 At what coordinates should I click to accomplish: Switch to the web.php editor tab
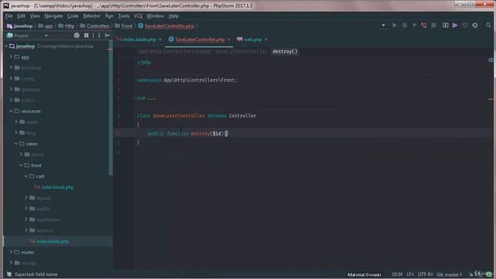tap(253, 40)
